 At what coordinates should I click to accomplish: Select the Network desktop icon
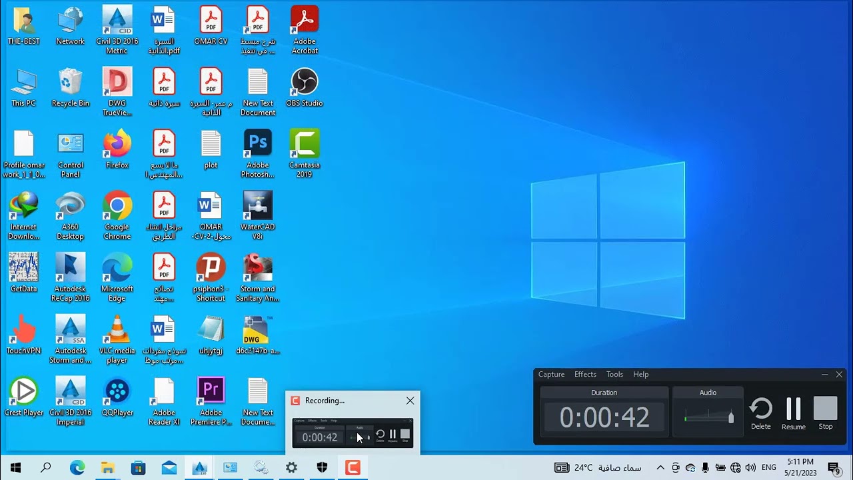pos(70,25)
